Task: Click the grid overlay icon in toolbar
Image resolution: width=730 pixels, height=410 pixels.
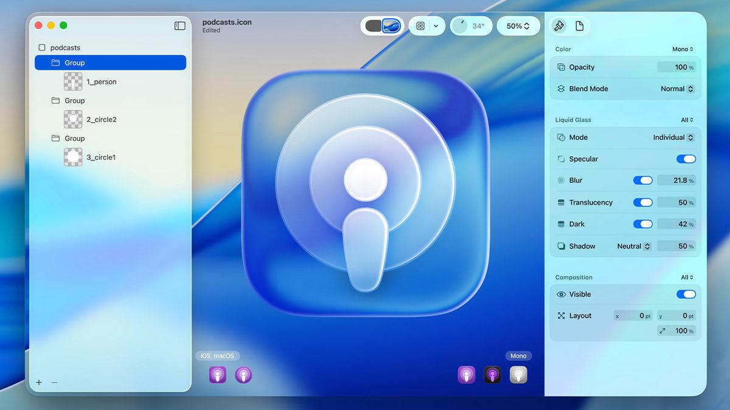Action: coord(420,26)
